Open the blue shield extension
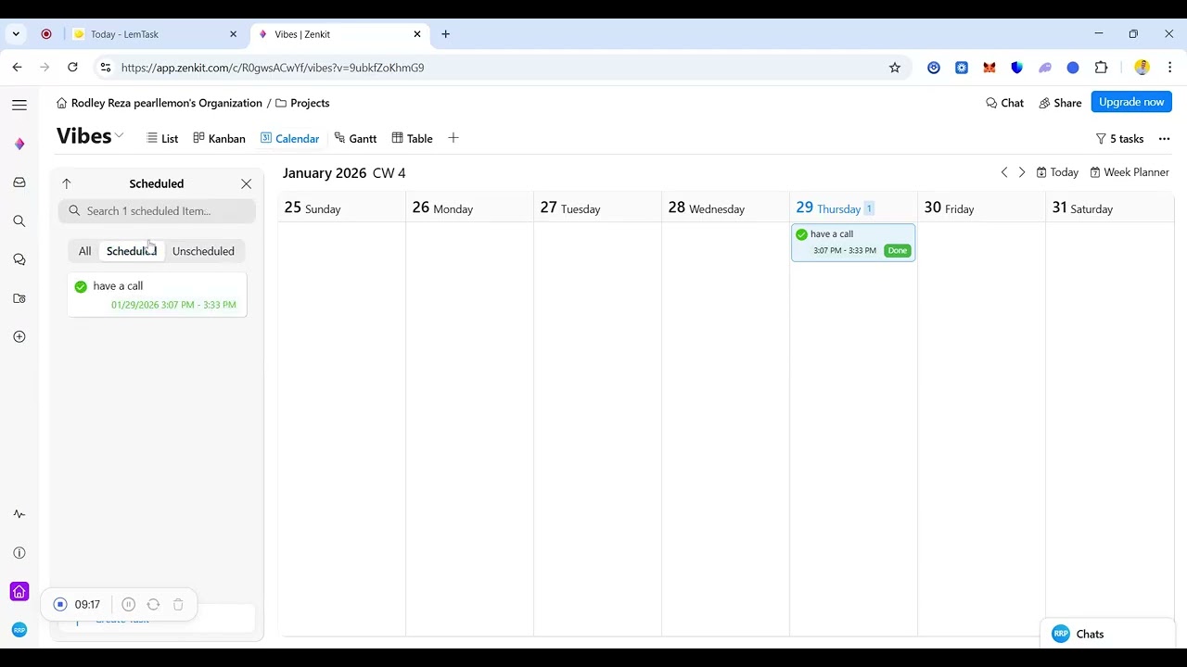 pyautogui.click(x=1017, y=68)
